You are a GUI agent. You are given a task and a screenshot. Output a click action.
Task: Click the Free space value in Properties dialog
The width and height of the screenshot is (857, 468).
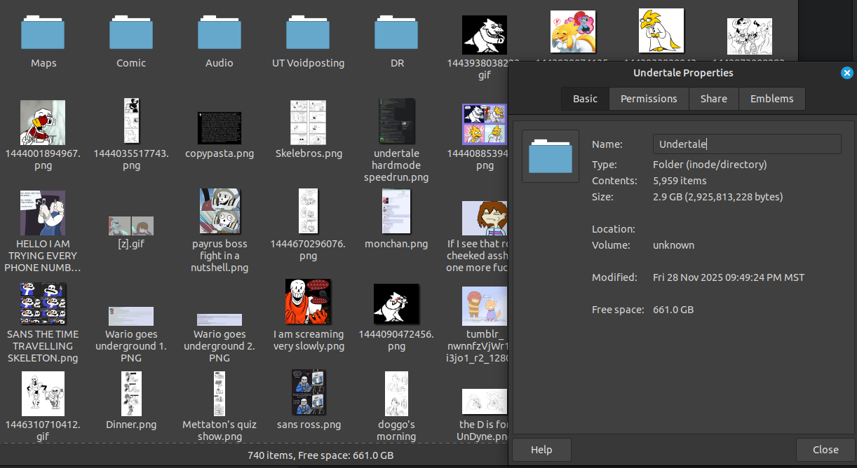click(x=673, y=310)
